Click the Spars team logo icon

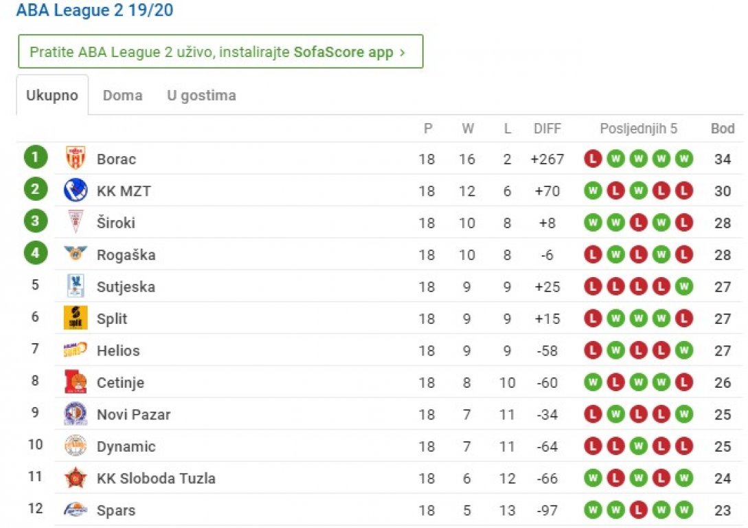point(76,509)
